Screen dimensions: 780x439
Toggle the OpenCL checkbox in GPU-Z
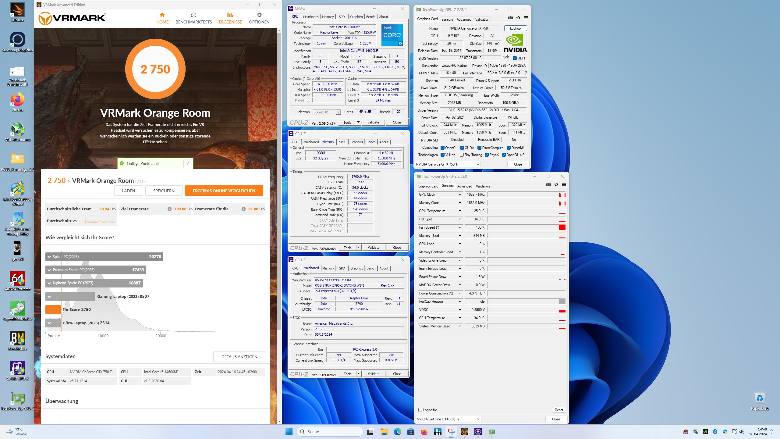click(x=442, y=148)
